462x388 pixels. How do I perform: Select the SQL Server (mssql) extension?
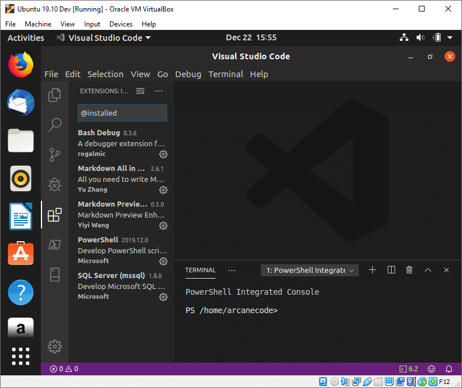[122, 286]
